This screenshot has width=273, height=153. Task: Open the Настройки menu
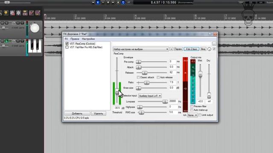pos(88,39)
